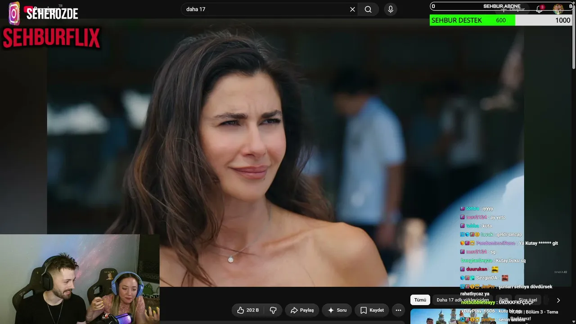The image size is (576, 324).
Task: Open the notifications bell
Action: (x=539, y=9)
